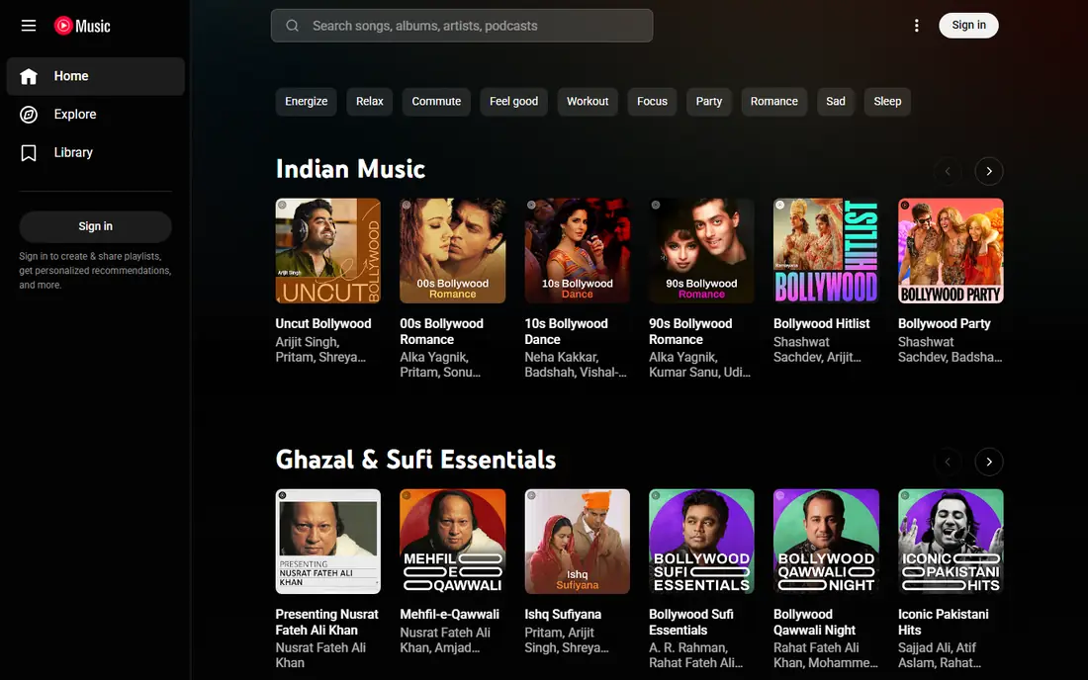Click 'Sajjad Ali, Atif Aslam, Rahat...' subtitle
Image resolution: width=1088 pixels, height=680 pixels.
click(x=940, y=655)
